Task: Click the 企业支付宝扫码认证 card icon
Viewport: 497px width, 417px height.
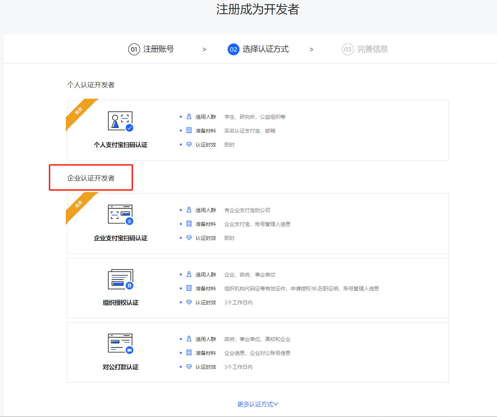Action: click(120, 214)
